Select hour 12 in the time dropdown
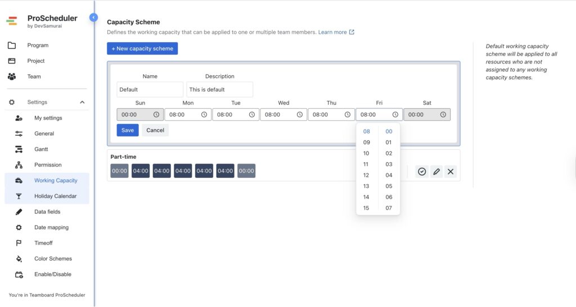This screenshot has height=307, width=576. (x=366, y=175)
